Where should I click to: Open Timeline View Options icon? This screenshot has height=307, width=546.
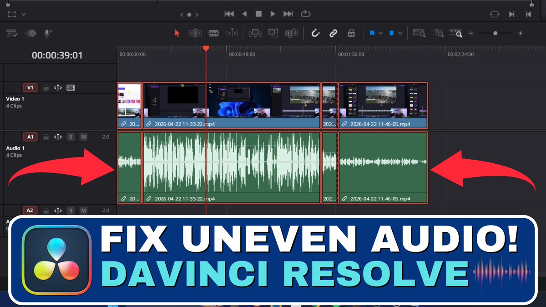(12, 33)
